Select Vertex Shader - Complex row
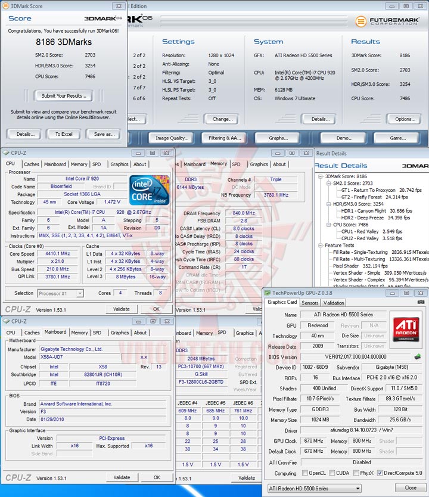Image resolution: width=429 pixels, height=497 pixels. [380, 280]
